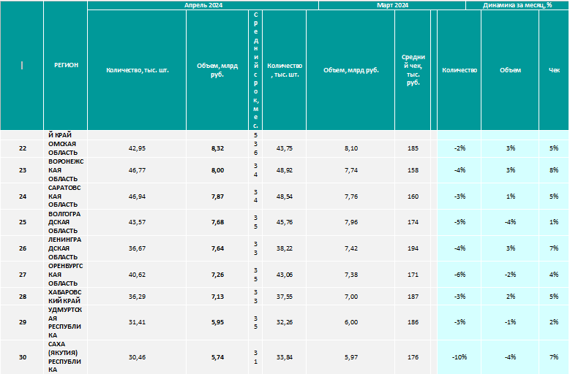Image resolution: width=570 pixels, height=374 pixels.
Task: Click average check value 158
Action: pos(413,170)
